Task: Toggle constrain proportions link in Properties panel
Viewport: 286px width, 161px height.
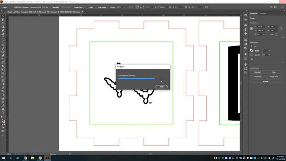Action: [x=281, y=29]
